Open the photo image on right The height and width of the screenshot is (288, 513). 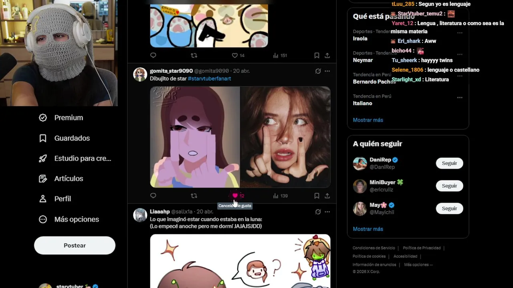pyautogui.click(x=285, y=137)
